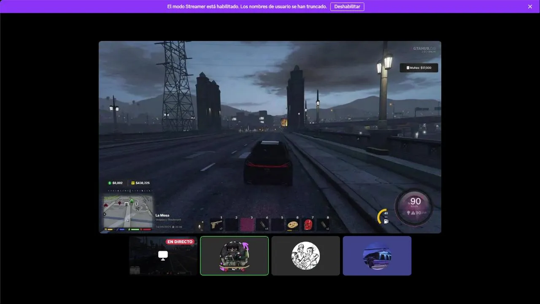This screenshot has width=540, height=304.
Task: Click the Vespucci Boulevard street name
Action: (x=168, y=220)
